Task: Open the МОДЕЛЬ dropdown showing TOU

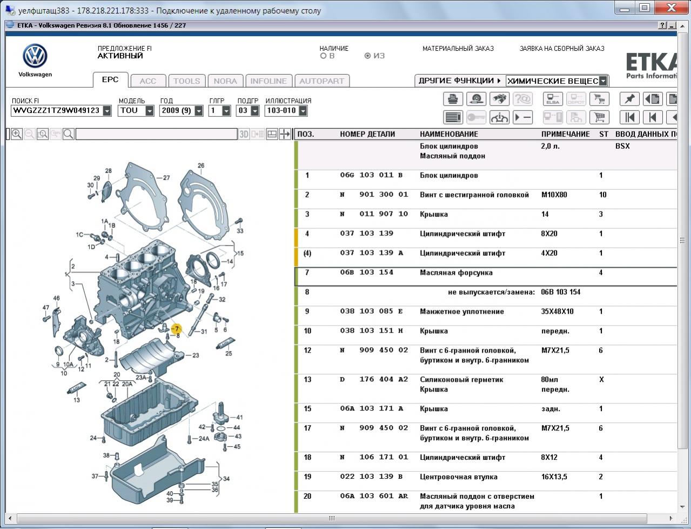Action: (150, 111)
